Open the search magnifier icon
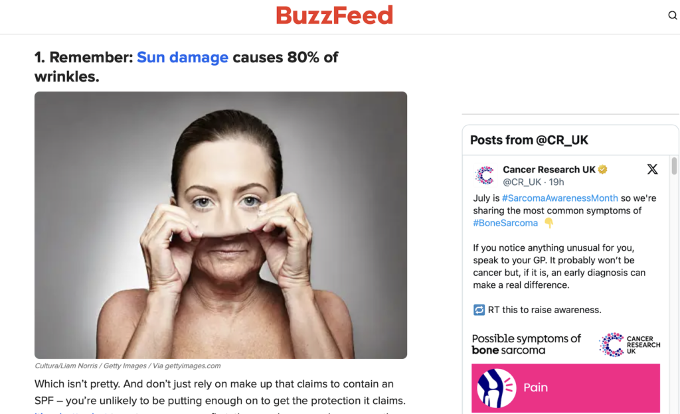This screenshot has width=680, height=414. point(672,15)
